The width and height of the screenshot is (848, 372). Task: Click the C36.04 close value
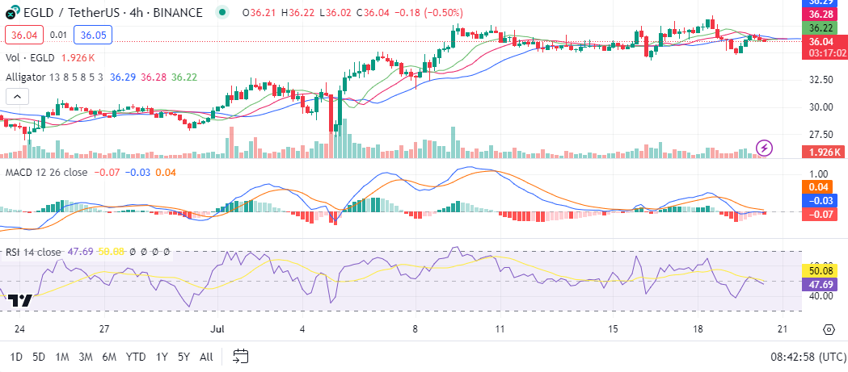pos(373,12)
